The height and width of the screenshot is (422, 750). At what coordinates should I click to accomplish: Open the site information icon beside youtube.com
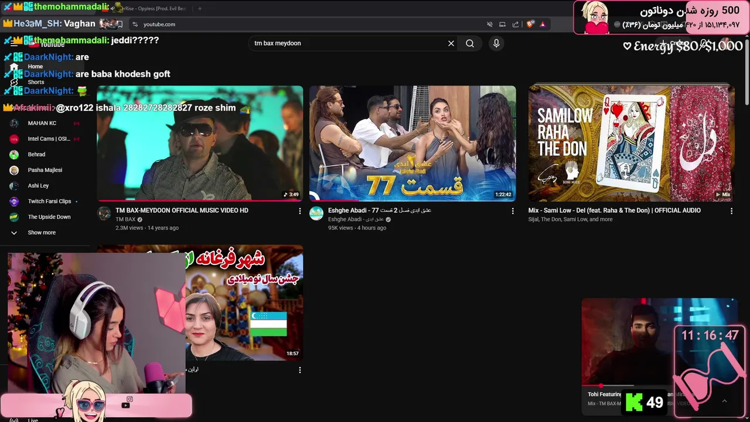pyautogui.click(x=135, y=24)
